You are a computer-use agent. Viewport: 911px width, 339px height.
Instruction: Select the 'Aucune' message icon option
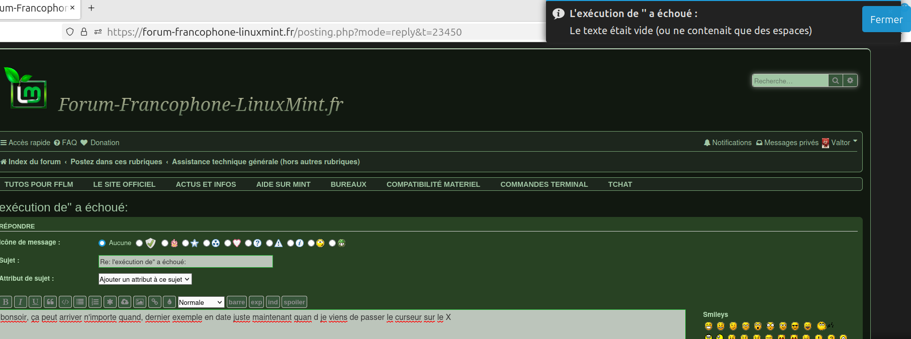[103, 243]
